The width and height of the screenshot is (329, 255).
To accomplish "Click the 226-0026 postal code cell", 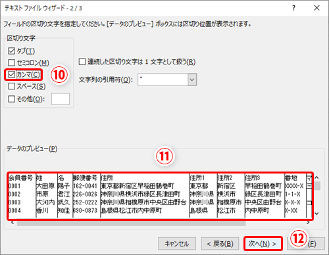I will [x=85, y=194].
